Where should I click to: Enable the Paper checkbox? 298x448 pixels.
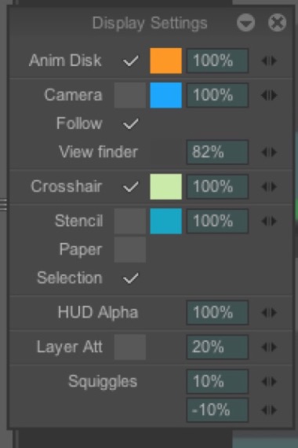(130, 250)
